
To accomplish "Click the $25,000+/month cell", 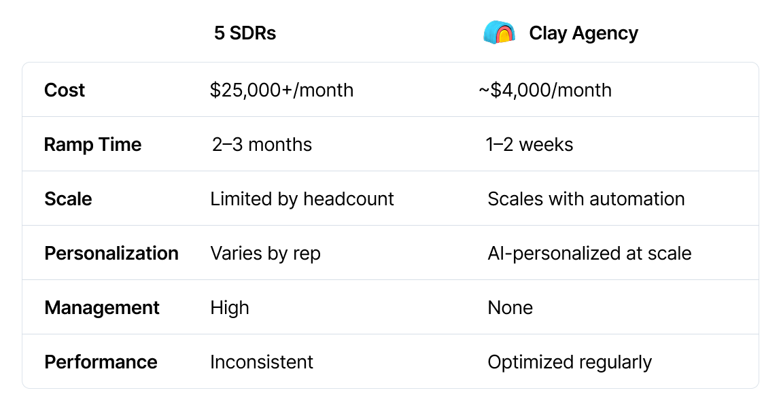I will coord(282,90).
